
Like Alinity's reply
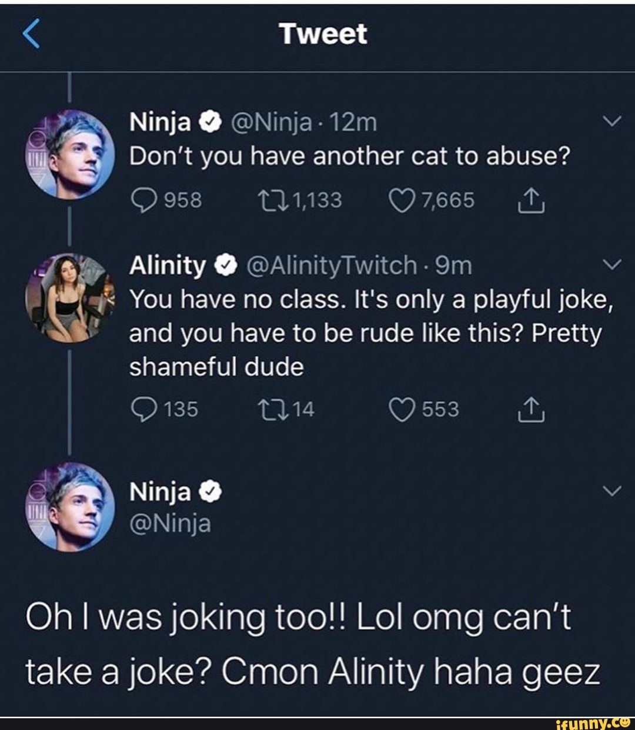click(x=402, y=409)
